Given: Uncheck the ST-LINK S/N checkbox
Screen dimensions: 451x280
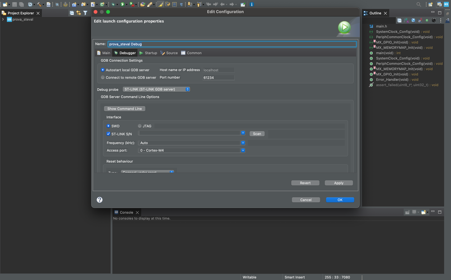Looking at the screenshot, I should (x=108, y=134).
